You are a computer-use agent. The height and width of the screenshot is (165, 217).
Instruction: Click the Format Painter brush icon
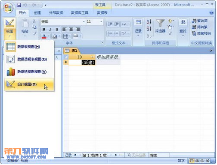tap(34, 33)
